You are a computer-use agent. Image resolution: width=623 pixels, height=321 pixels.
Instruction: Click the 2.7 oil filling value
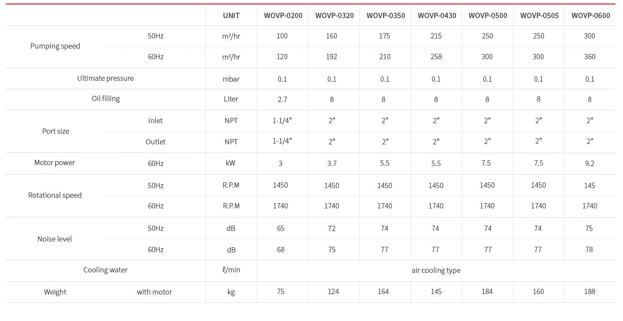click(x=282, y=99)
